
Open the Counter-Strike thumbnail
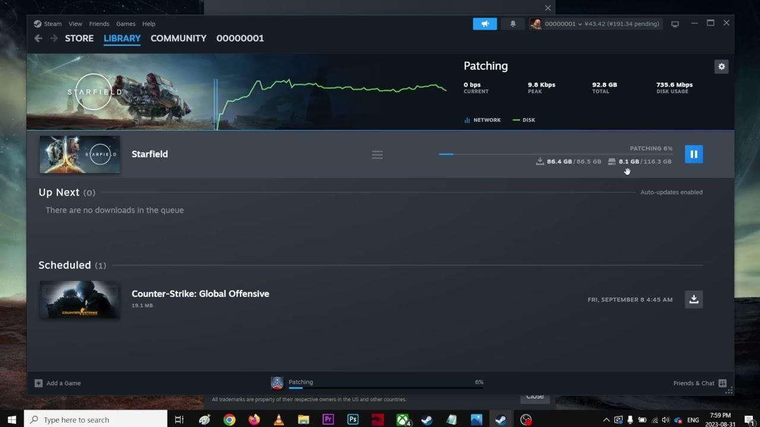point(80,299)
